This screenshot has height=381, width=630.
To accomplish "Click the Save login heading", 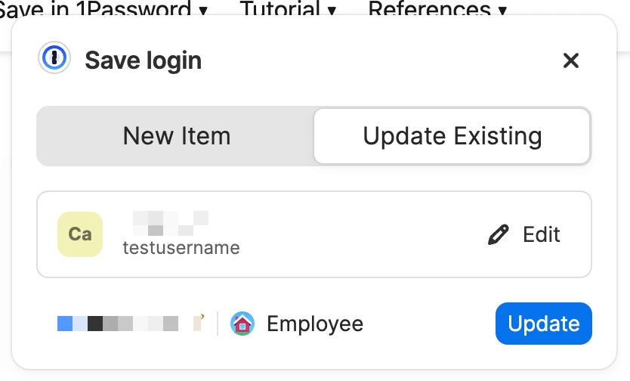I will (144, 60).
